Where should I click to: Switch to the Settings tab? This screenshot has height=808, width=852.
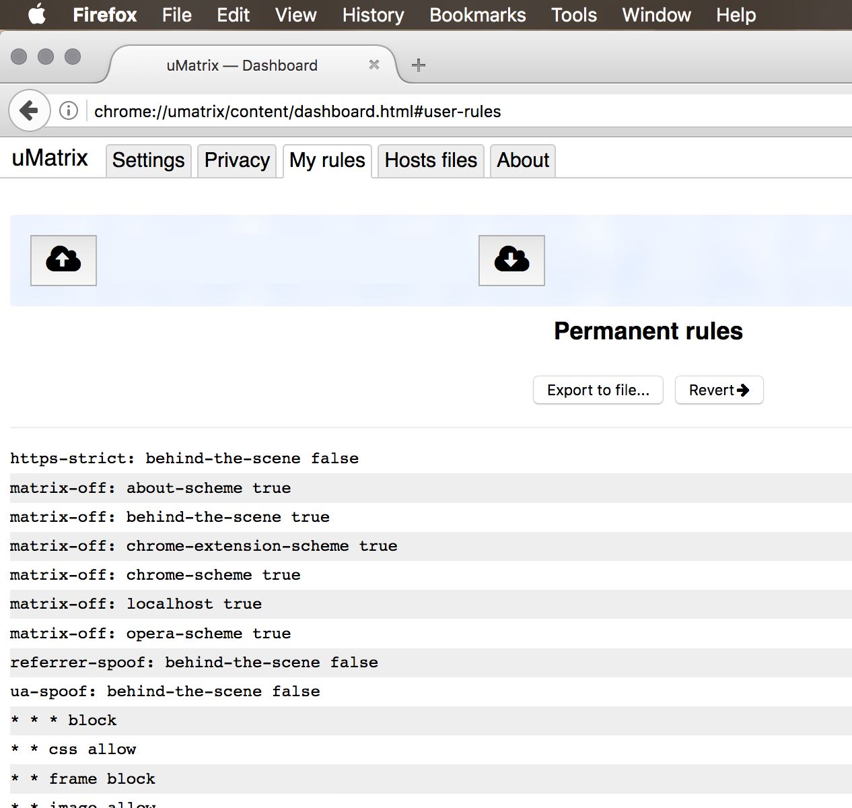pyautogui.click(x=148, y=160)
